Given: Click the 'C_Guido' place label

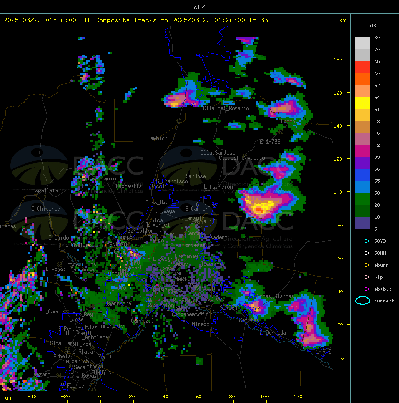Looking at the screenshot, I should pyautogui.click(x=59, y=238).
